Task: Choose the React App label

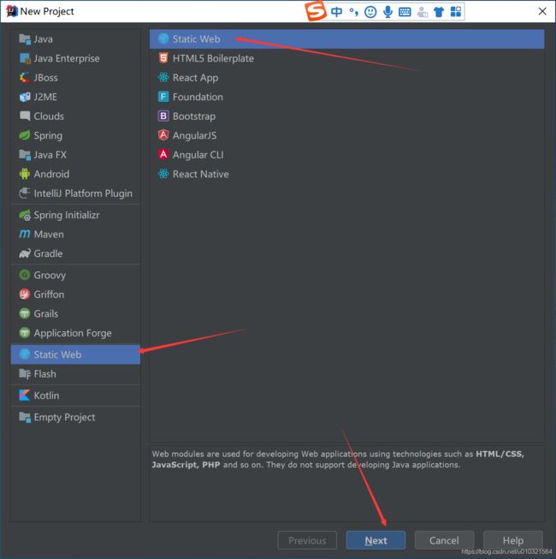Action: (x=196, y=78)
